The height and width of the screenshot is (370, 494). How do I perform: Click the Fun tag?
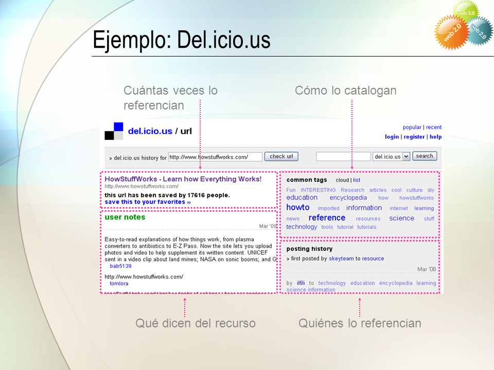(291, 190)
